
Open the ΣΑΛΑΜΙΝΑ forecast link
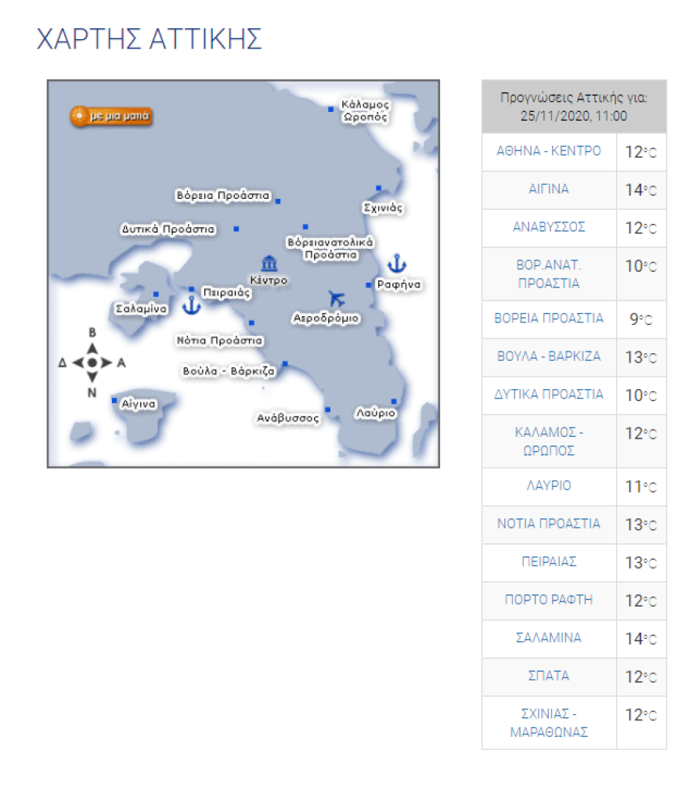549,638
